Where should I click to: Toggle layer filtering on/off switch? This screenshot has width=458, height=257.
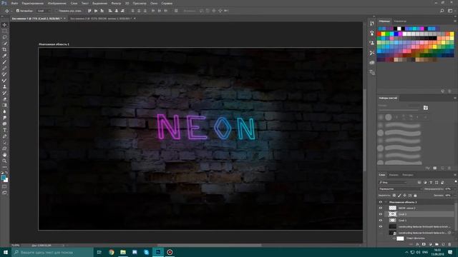(x=456, y=181)
